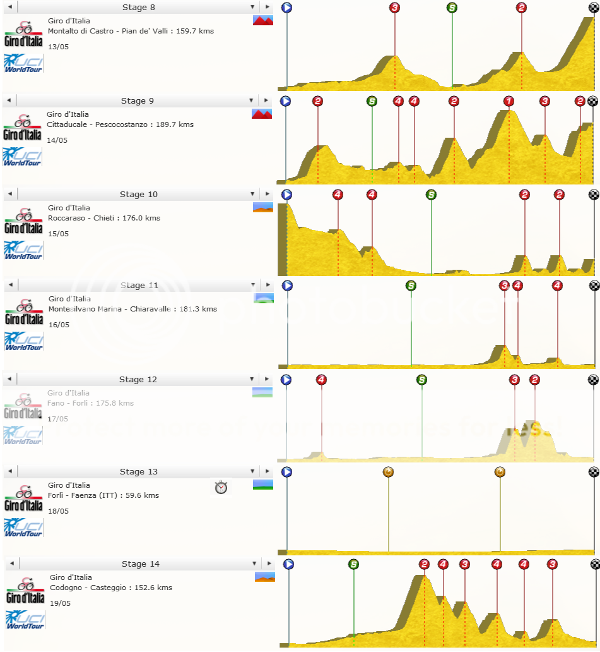Select the flat terrain icon on Stage 12

[x=262, y=391]
